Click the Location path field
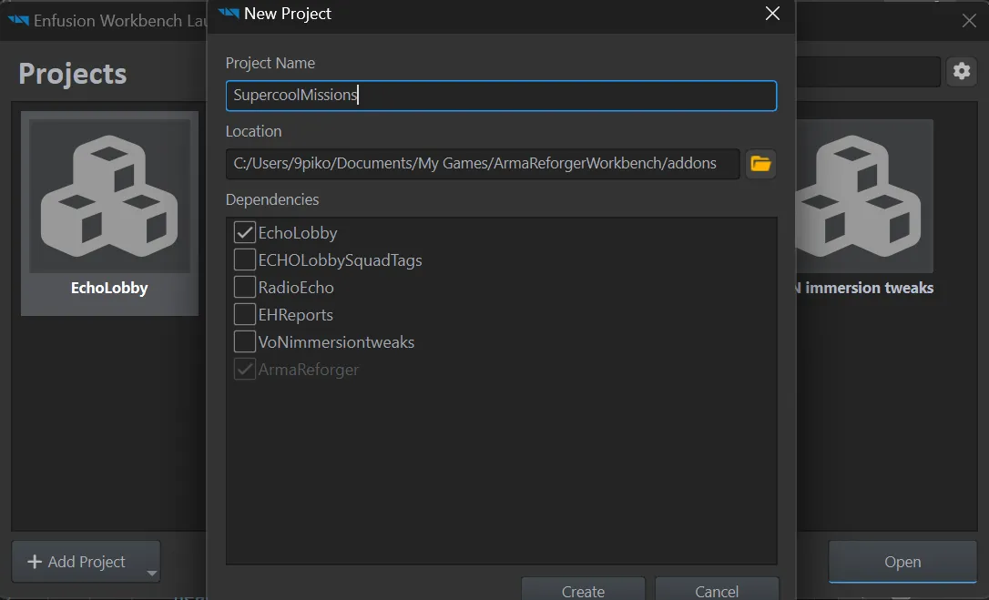 point(483,164)
